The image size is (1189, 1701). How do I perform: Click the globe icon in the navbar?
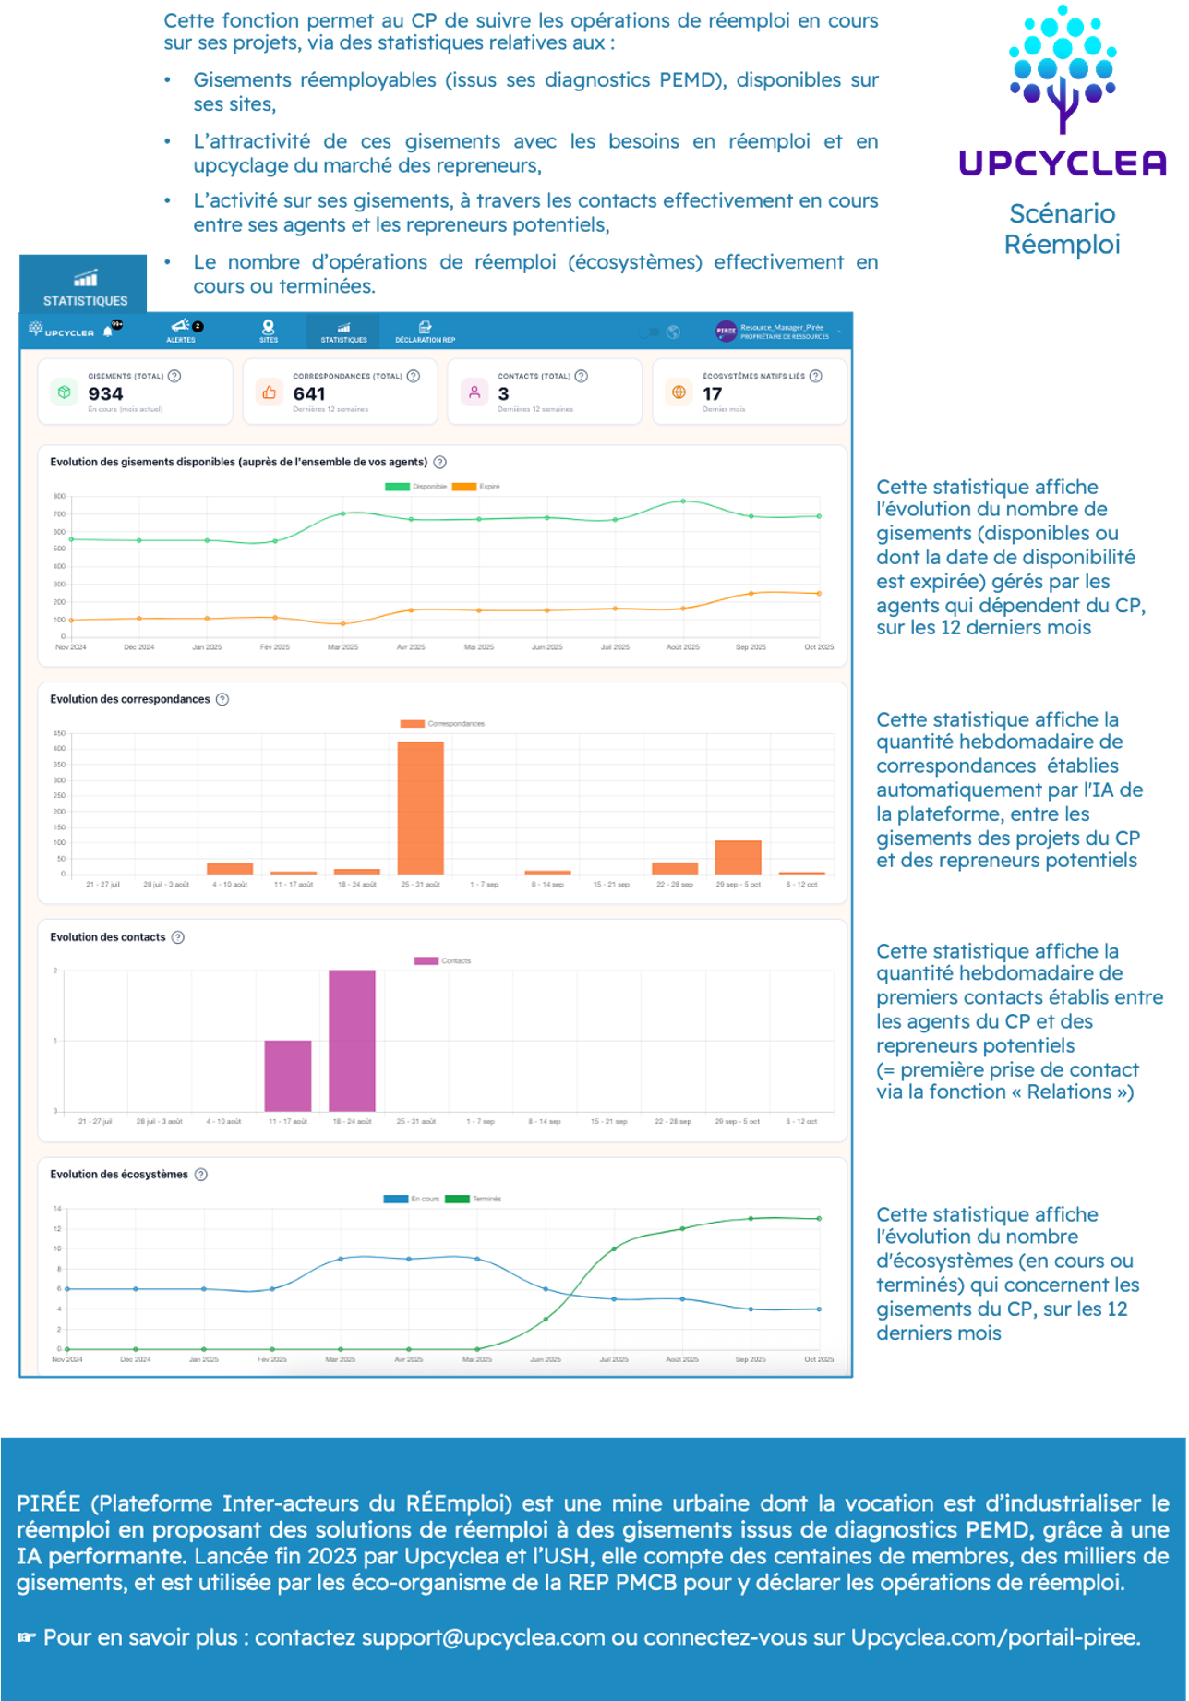[x=674, y=332]
